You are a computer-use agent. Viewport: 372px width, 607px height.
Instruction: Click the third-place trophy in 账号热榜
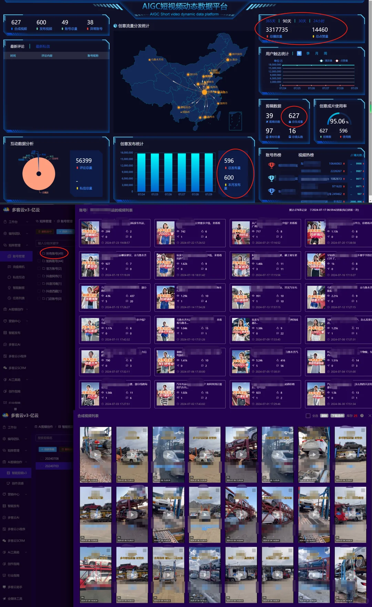(x=271, y=191)
